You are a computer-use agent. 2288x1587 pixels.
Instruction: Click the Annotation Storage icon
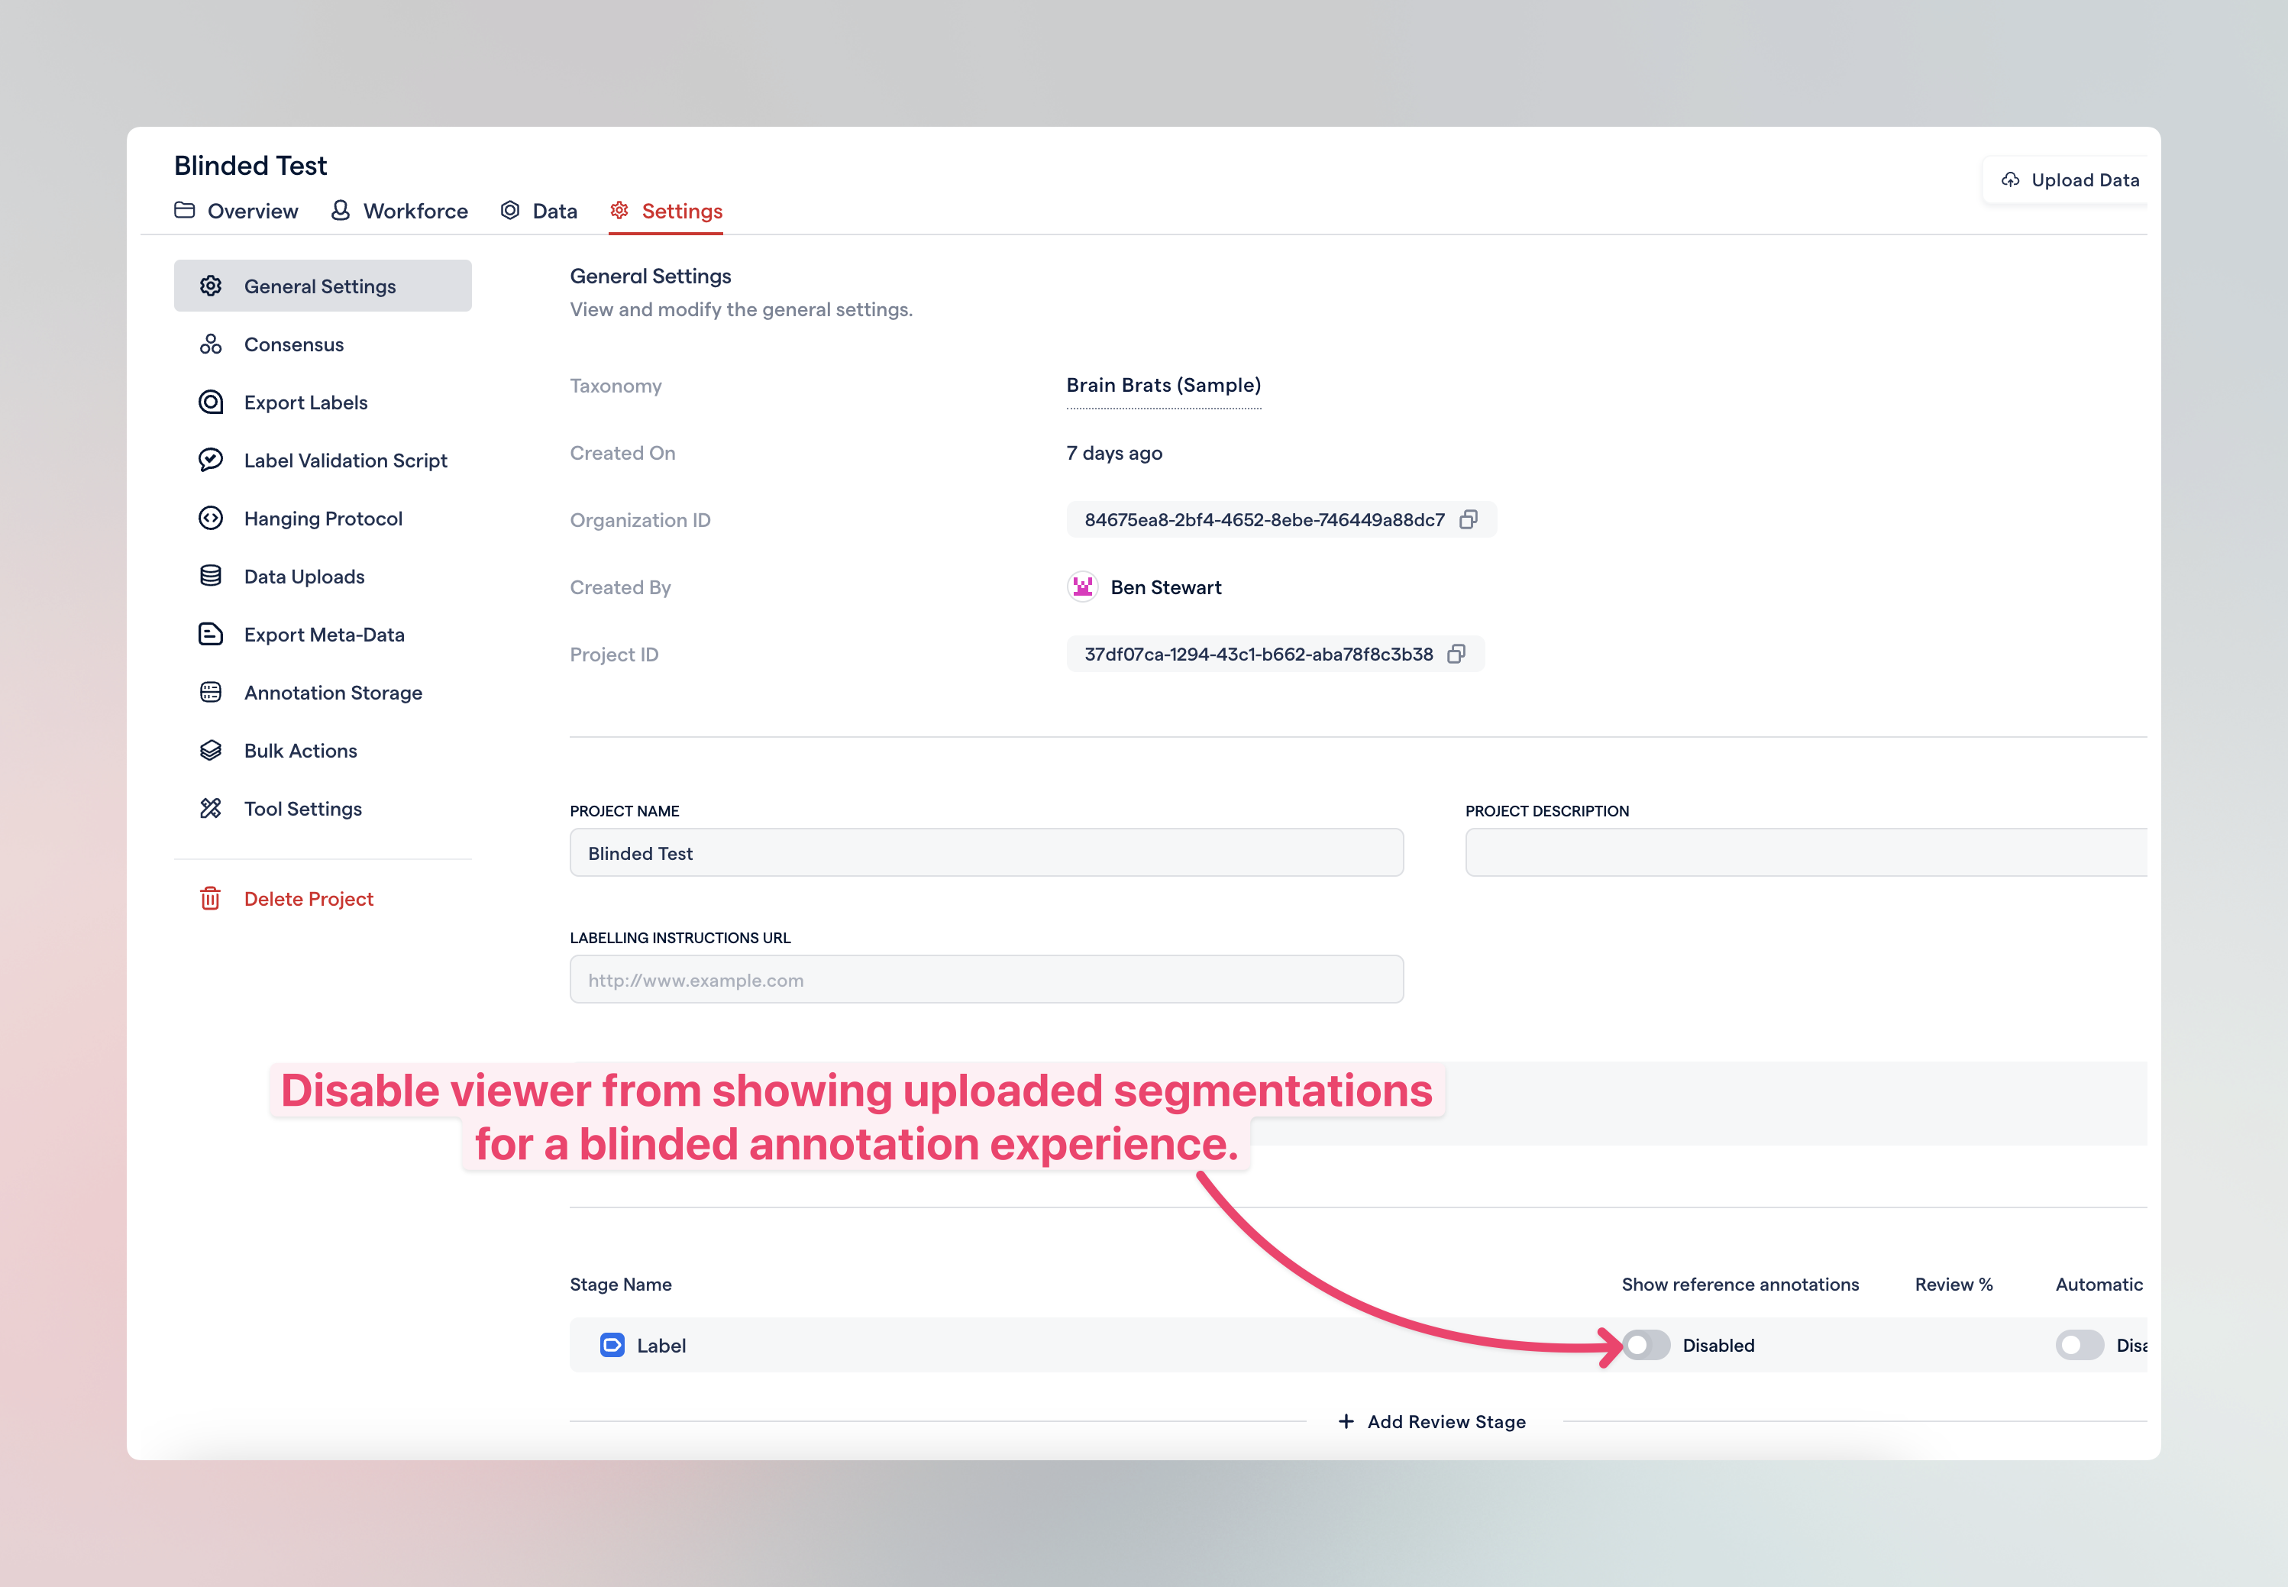click(x=211, y=692)
